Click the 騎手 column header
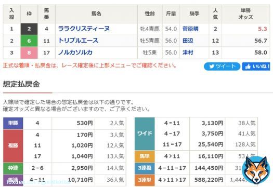 click(194, 14)
